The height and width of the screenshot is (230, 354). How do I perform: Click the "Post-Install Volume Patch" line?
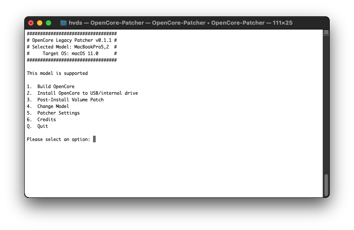(70, 100)
